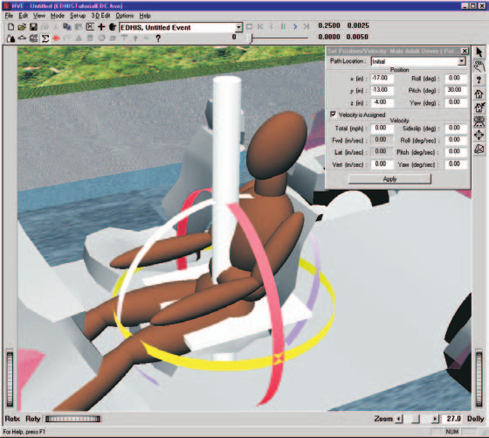Click the boxed X toolbar icon
Viewport: 489px width, 438px height.
pos(90,27)
